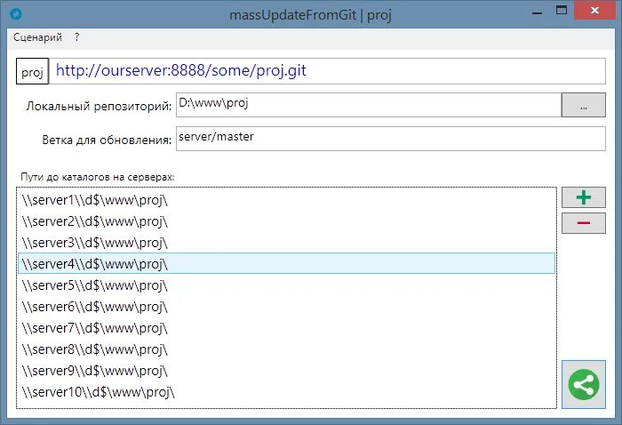Select the \\server3\\d$\www\proj\ row

click(286, 243)
